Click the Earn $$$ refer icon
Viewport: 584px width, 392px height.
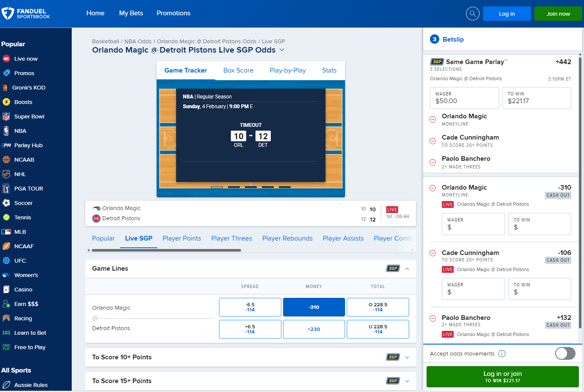coord(6,304)
